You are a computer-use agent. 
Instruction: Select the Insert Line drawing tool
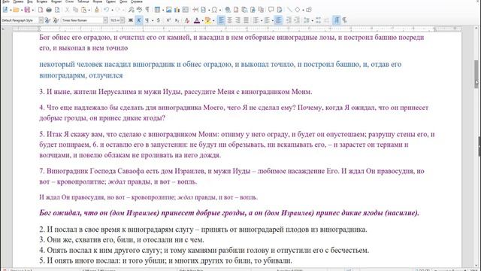click(289, 10)
